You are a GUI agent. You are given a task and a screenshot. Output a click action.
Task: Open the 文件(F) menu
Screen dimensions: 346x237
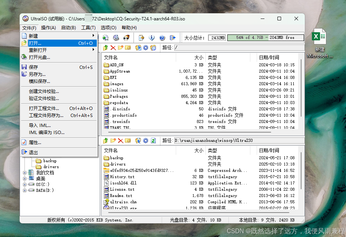point(29,28)
